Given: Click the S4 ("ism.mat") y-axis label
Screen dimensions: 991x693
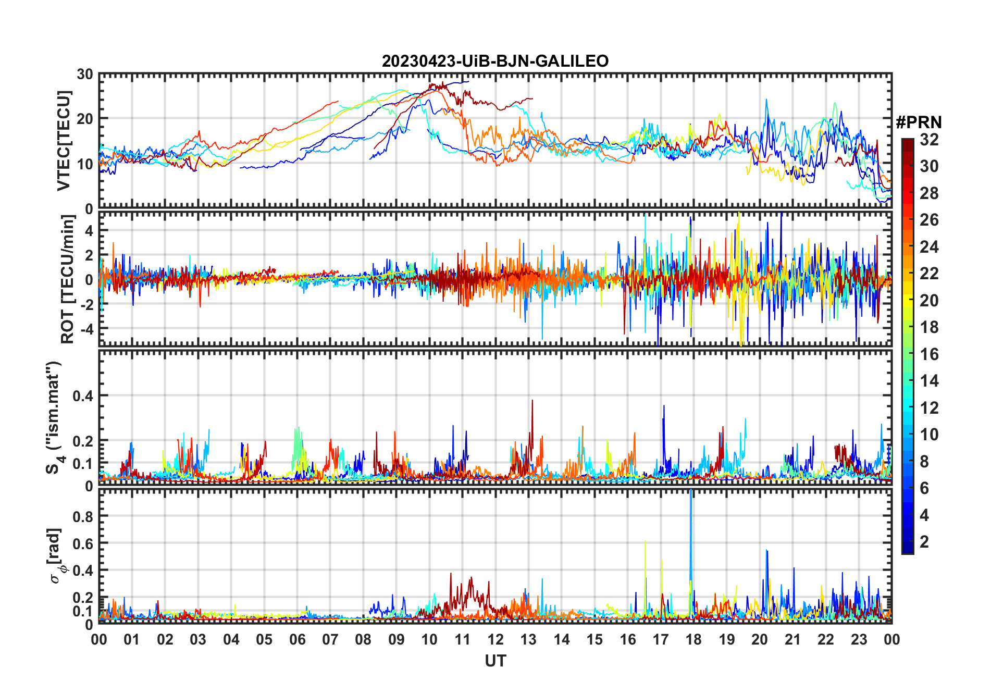Looking at the screenshot, I should (55, 417).
